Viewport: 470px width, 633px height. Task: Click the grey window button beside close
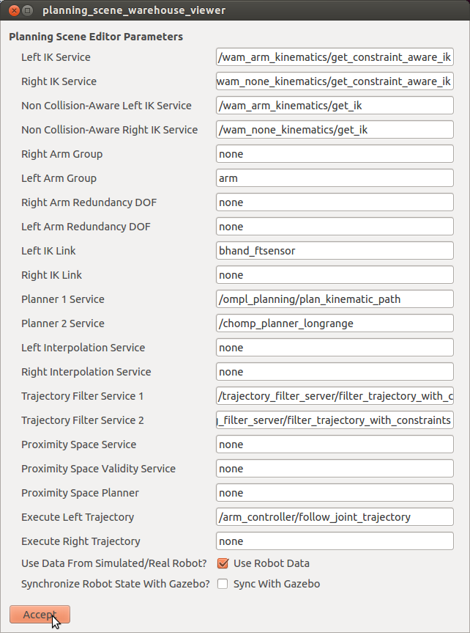click(27, 10)
